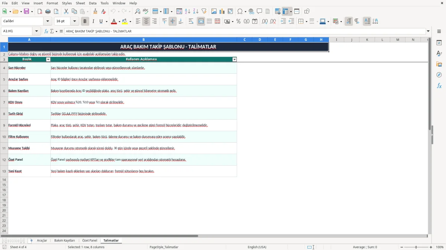Enable Align Left
Viewport: 446px width, 250px height.
pos(138,21)
